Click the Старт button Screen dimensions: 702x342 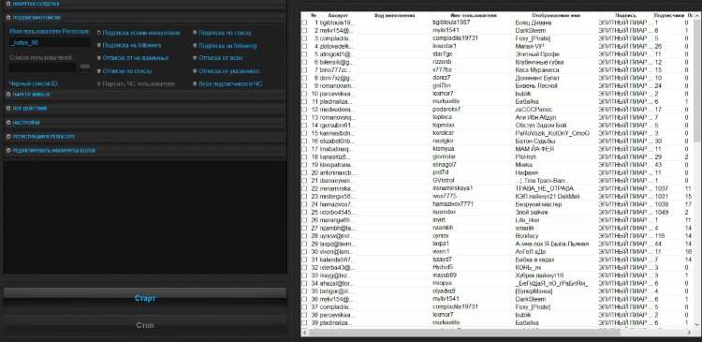144,298
